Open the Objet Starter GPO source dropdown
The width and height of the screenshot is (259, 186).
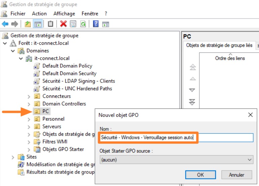(176, 160)
